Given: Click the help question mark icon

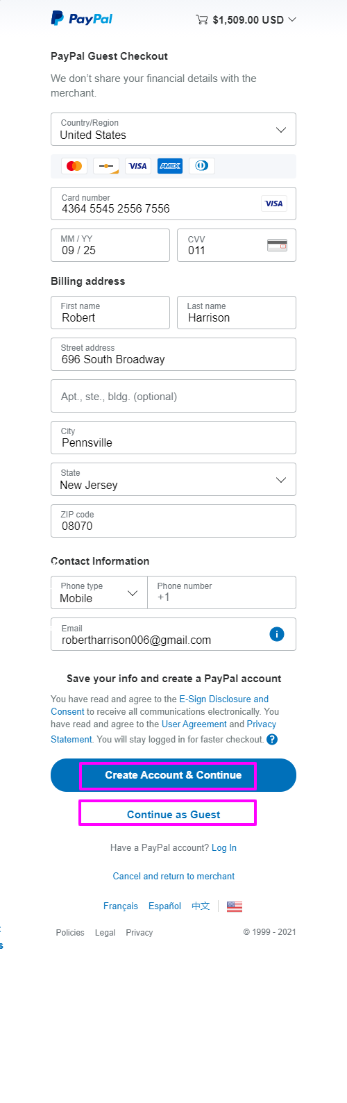Looking at the screenshot, I should tap(272, 739).
